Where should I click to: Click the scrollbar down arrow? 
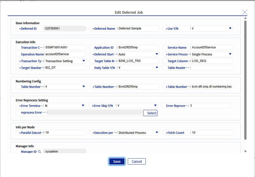point(245,152)
